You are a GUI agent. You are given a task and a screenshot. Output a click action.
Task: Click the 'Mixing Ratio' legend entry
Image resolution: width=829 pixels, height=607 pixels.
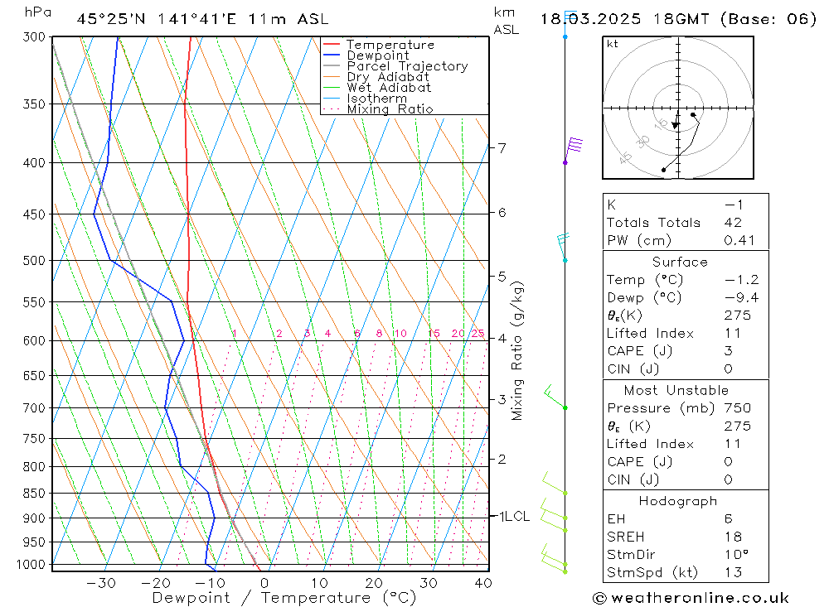(390, 109)
